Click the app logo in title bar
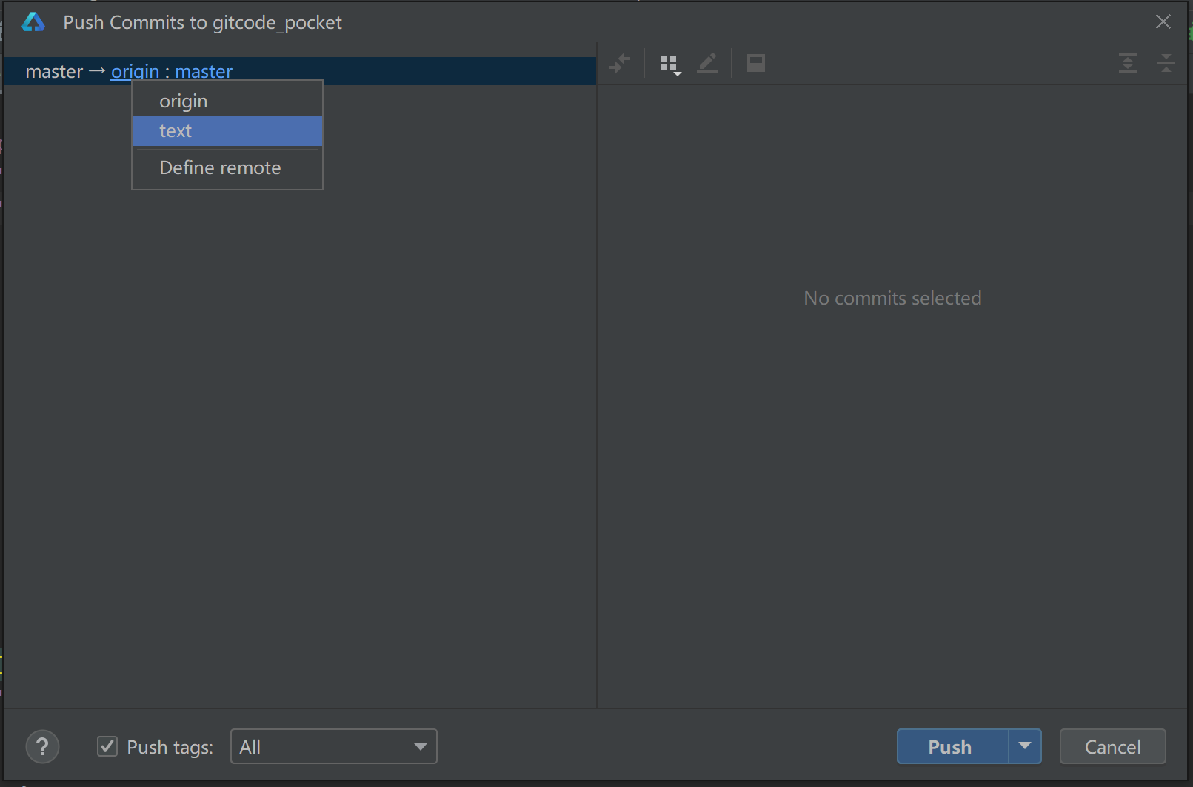 [33, 22]
